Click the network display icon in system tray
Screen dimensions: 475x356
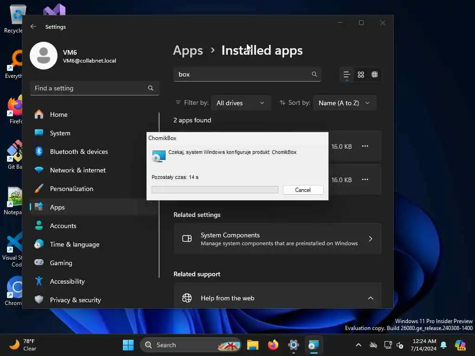(387, 345)
